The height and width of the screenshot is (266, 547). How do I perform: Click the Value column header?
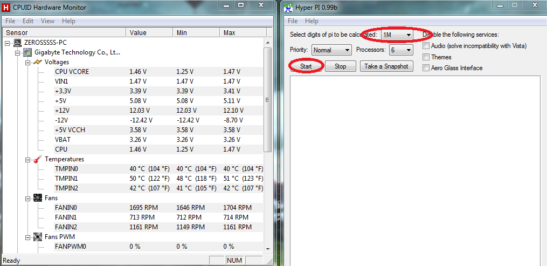tap(149, 32)
